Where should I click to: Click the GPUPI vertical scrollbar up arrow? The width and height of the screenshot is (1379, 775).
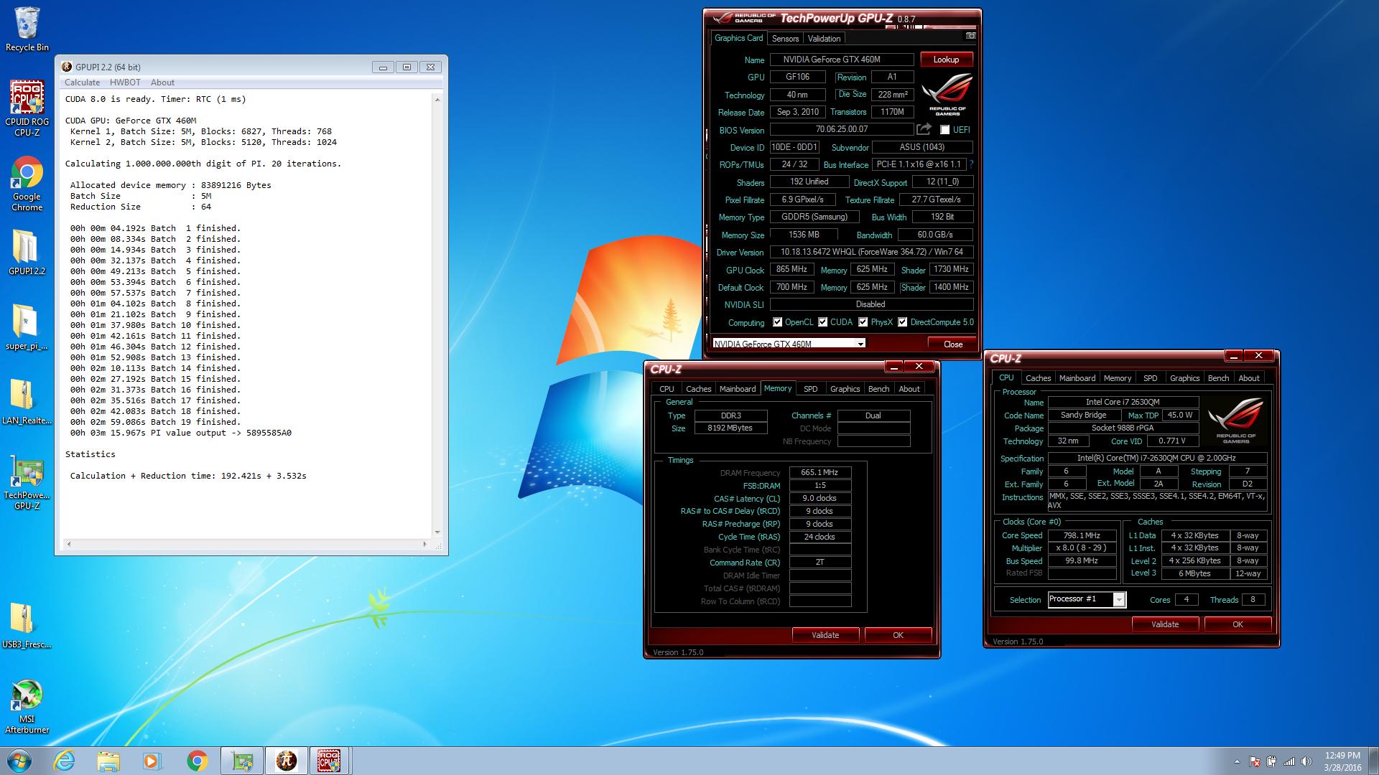[x=437, y=100]
